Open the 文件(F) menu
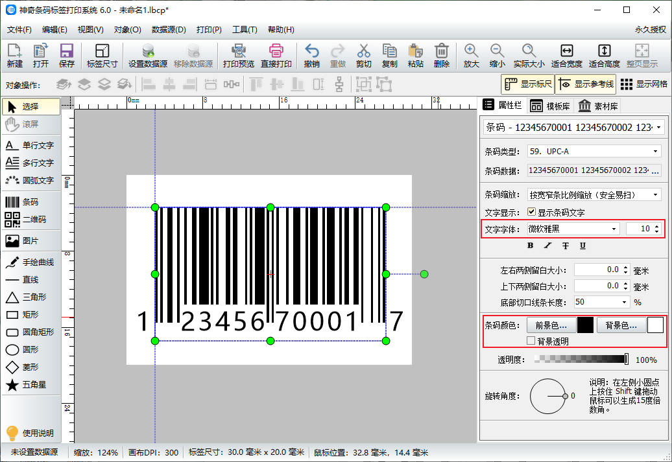Screen dimensions: 672x462 pyautogui.click(x=19, y=30)
